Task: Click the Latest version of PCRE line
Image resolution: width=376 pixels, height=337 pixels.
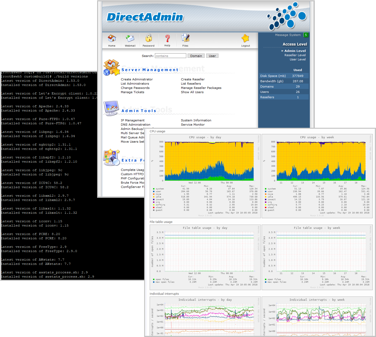Action: 30,234
